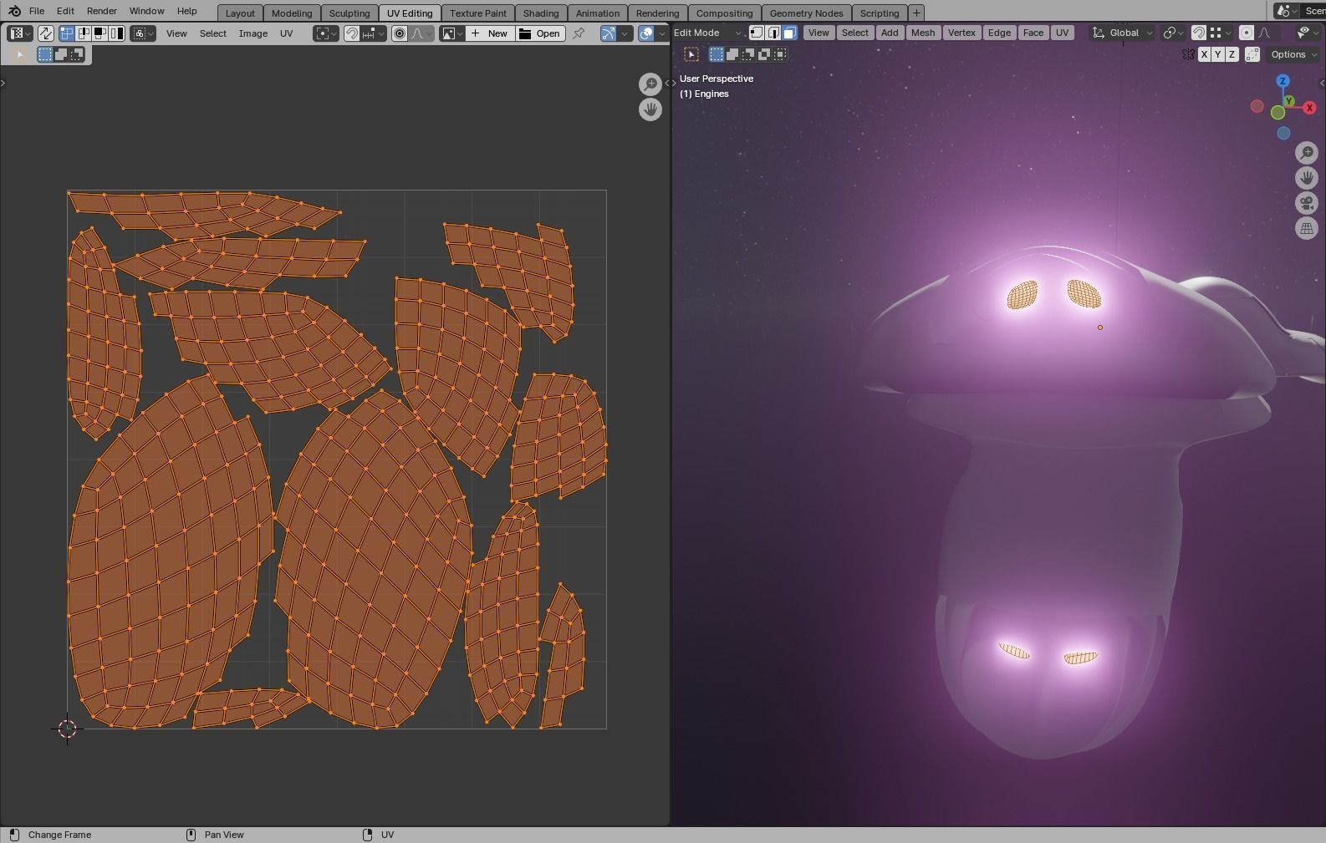Screen dimensions: 1326x843
Task: Toggle proportional editing in the 3D viewport
Action: point(1246,33)
